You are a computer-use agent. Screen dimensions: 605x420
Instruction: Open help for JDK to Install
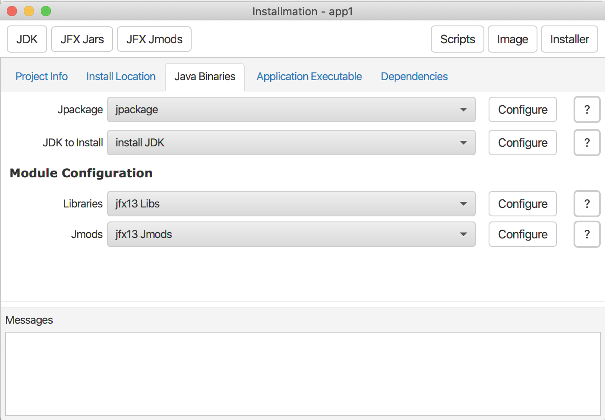(587, 143)
